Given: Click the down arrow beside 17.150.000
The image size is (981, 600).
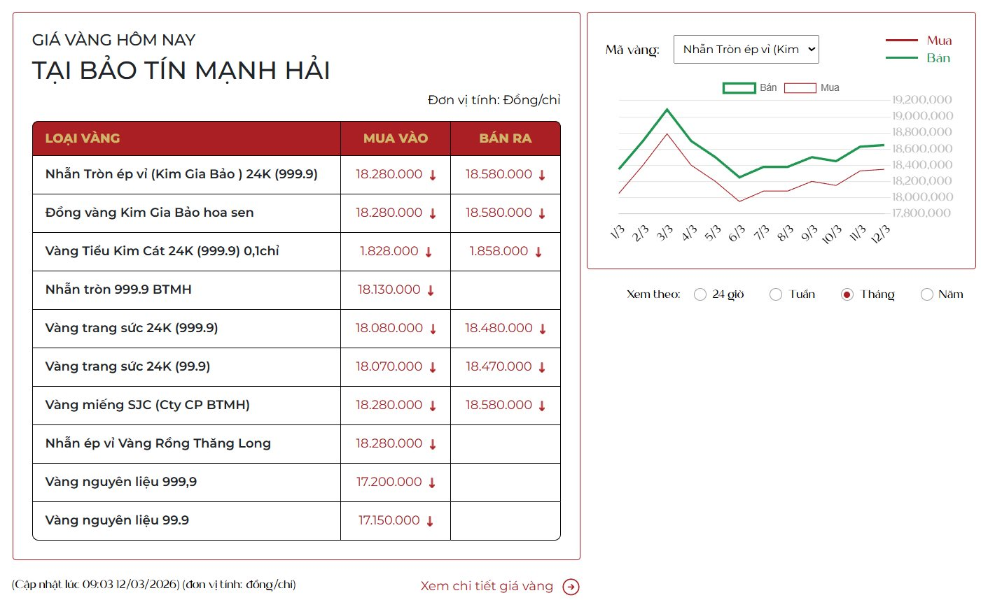Looking at the screenshot, I should (x=430, y=521).
